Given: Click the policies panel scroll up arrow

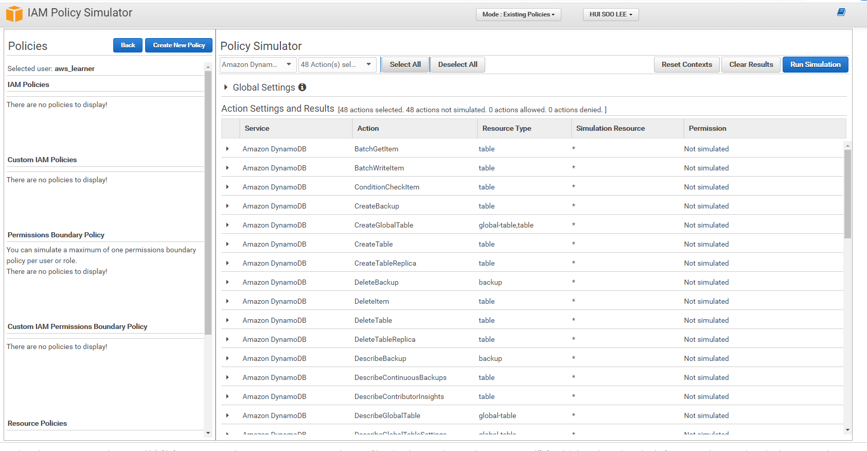Looking at the screenshot, I should pyautogui.click(x=208, y=66).
